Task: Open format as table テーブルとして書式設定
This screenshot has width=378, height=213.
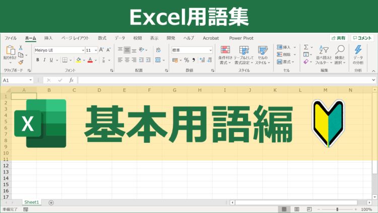Action: 244,55
